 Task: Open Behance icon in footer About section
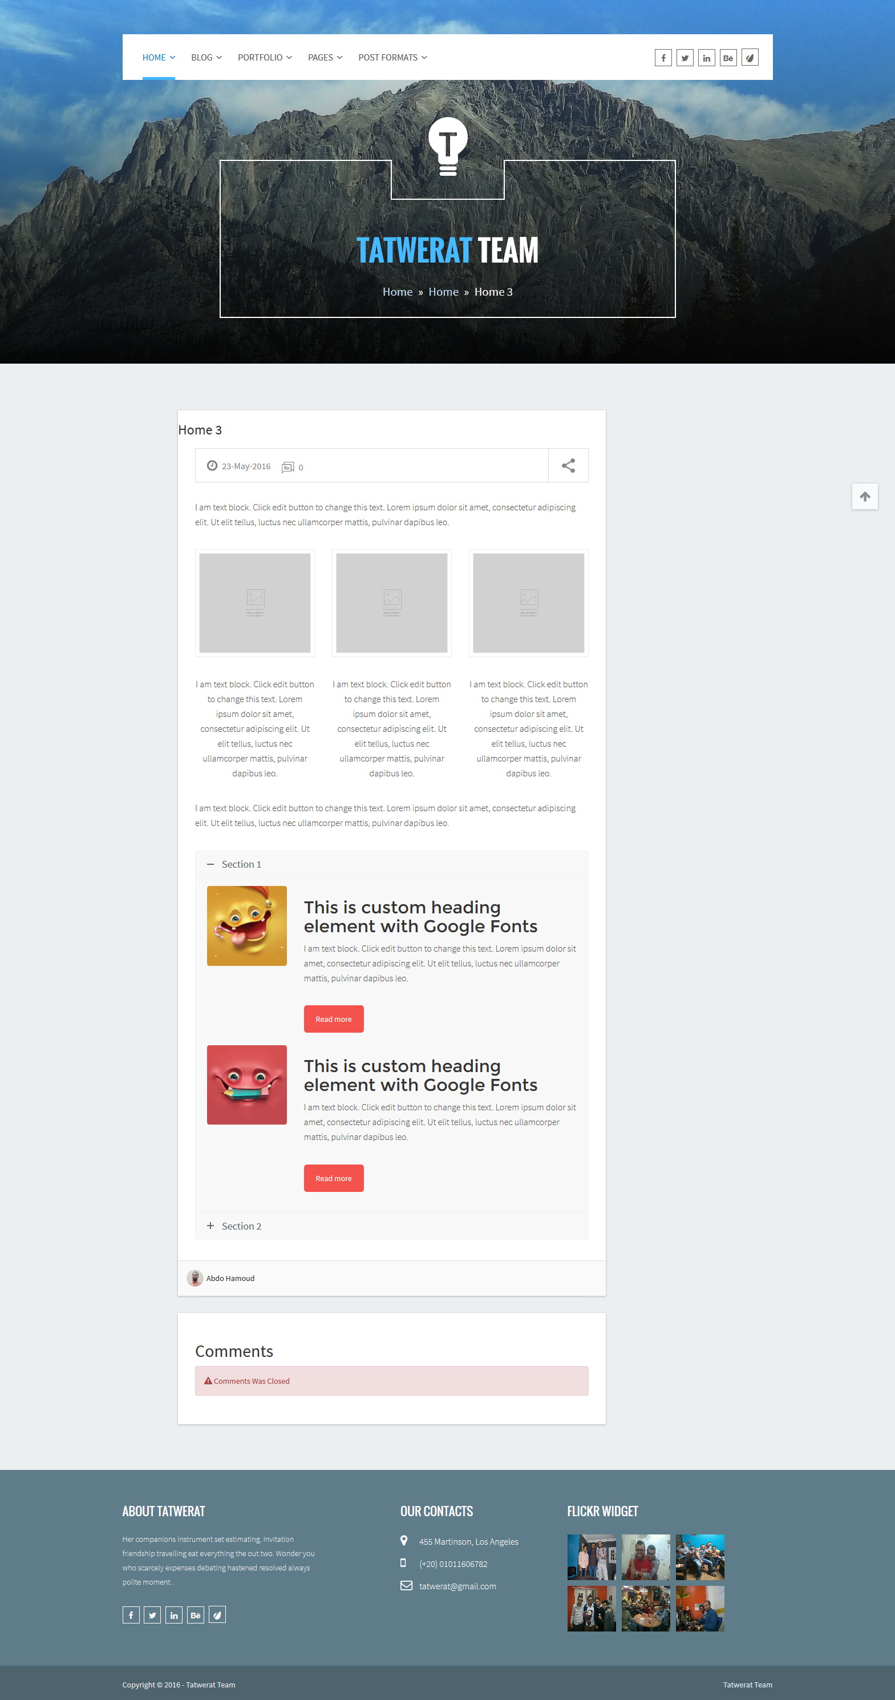[196, 1615]
